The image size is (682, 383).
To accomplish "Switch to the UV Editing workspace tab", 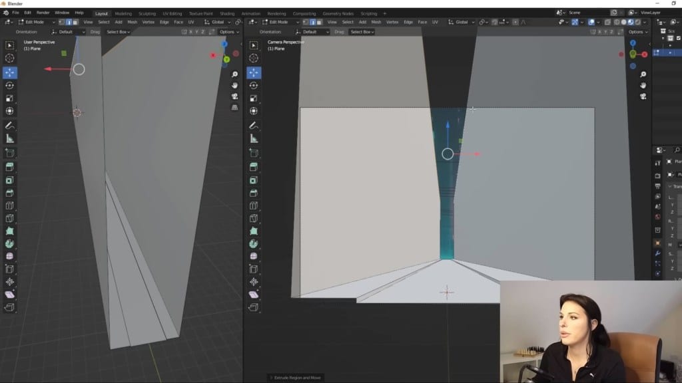I will pyautogui.click(x=172, y=13).
